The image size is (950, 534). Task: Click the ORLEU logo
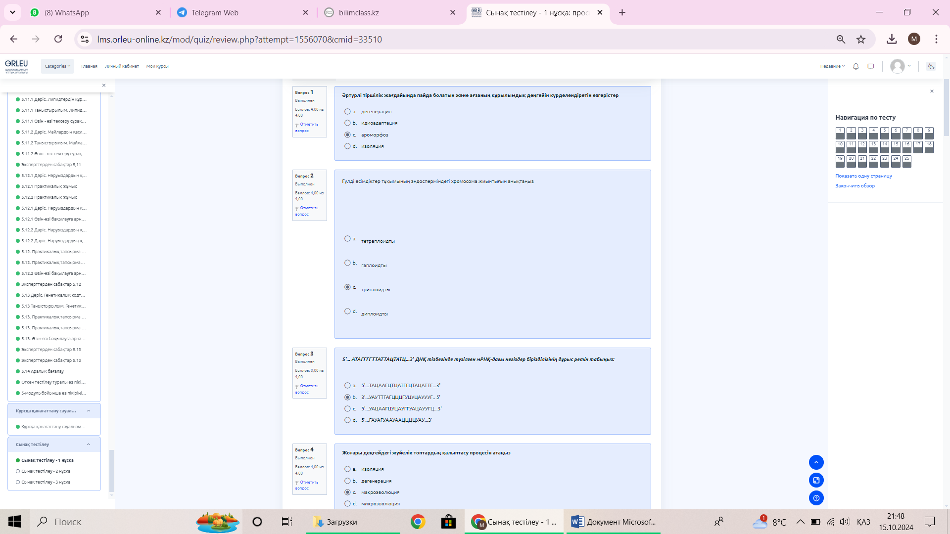[x=16, y=66]
